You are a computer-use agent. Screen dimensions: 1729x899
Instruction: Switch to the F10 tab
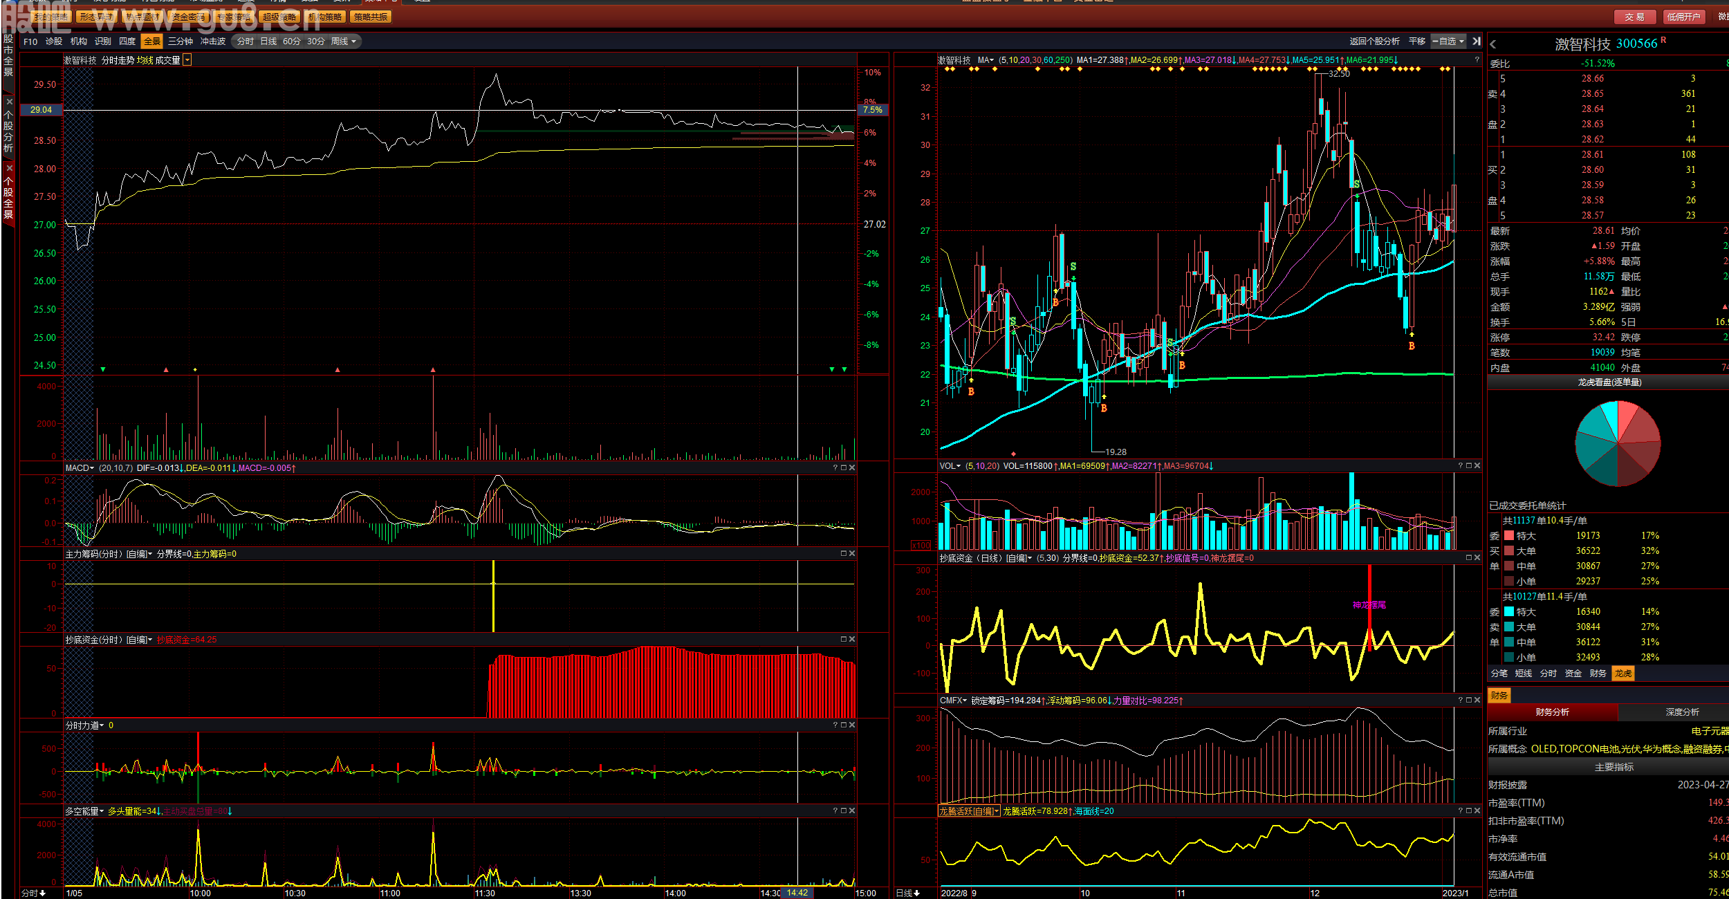30,41
